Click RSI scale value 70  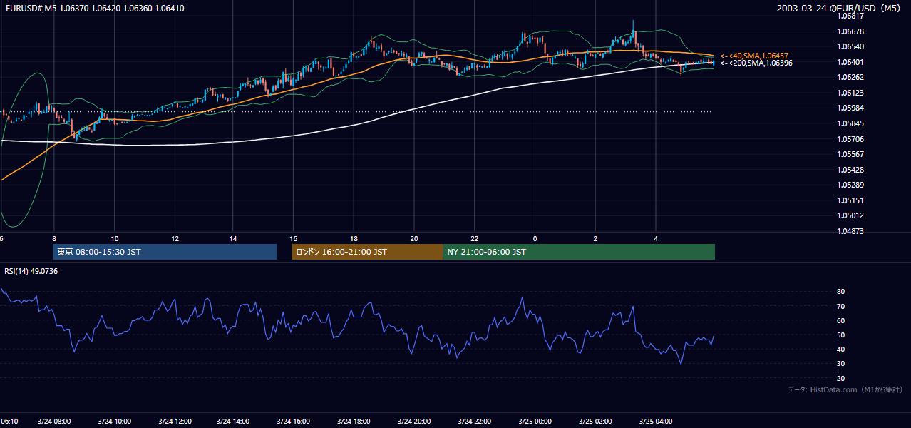click(x=841, y=306)
